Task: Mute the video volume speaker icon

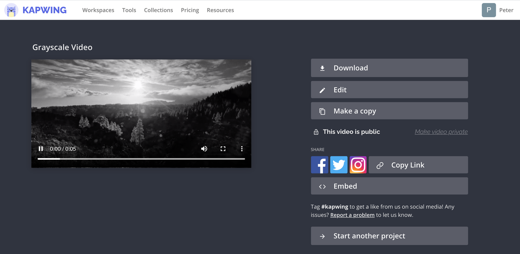Action: tap(204, 149)
